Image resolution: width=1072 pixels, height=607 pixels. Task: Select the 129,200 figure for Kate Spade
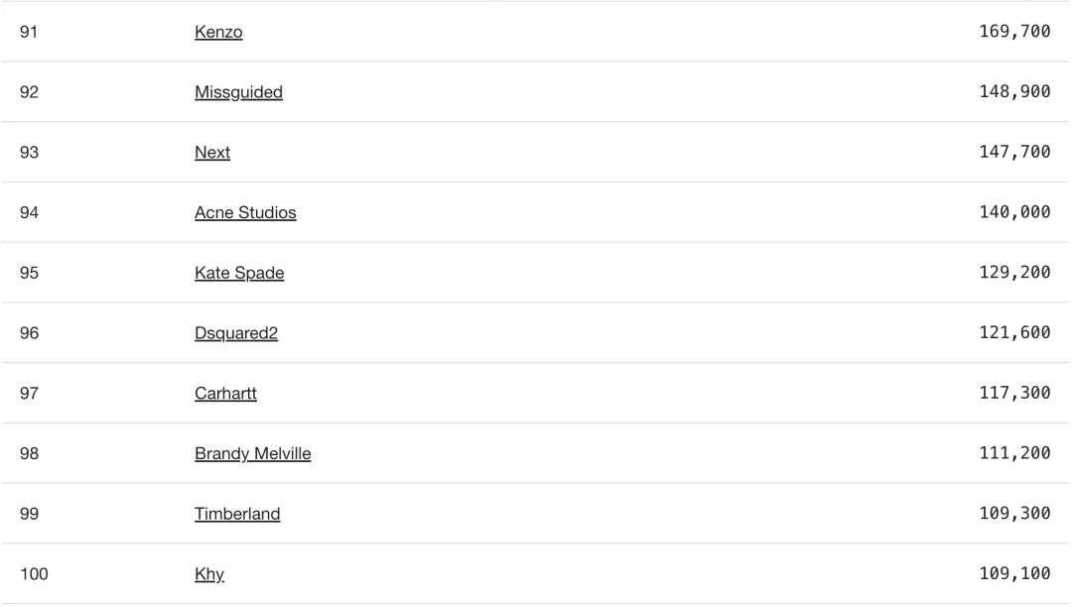coord(1014,273)
